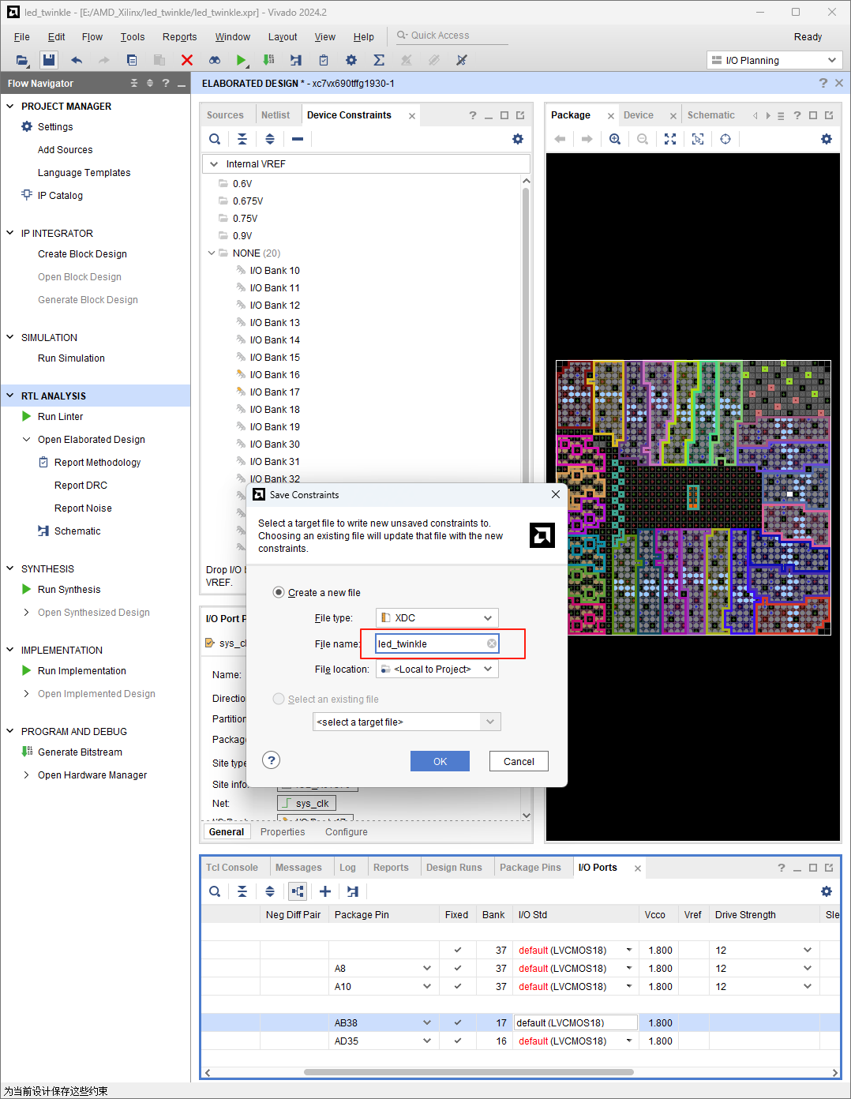Select the 0.675V folder
The height and width of the screenshot is (1099, 851).
(x=248, y=201)
